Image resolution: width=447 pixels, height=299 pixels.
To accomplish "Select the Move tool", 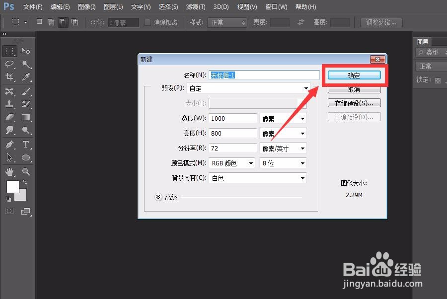I will (x=26, y=51).
